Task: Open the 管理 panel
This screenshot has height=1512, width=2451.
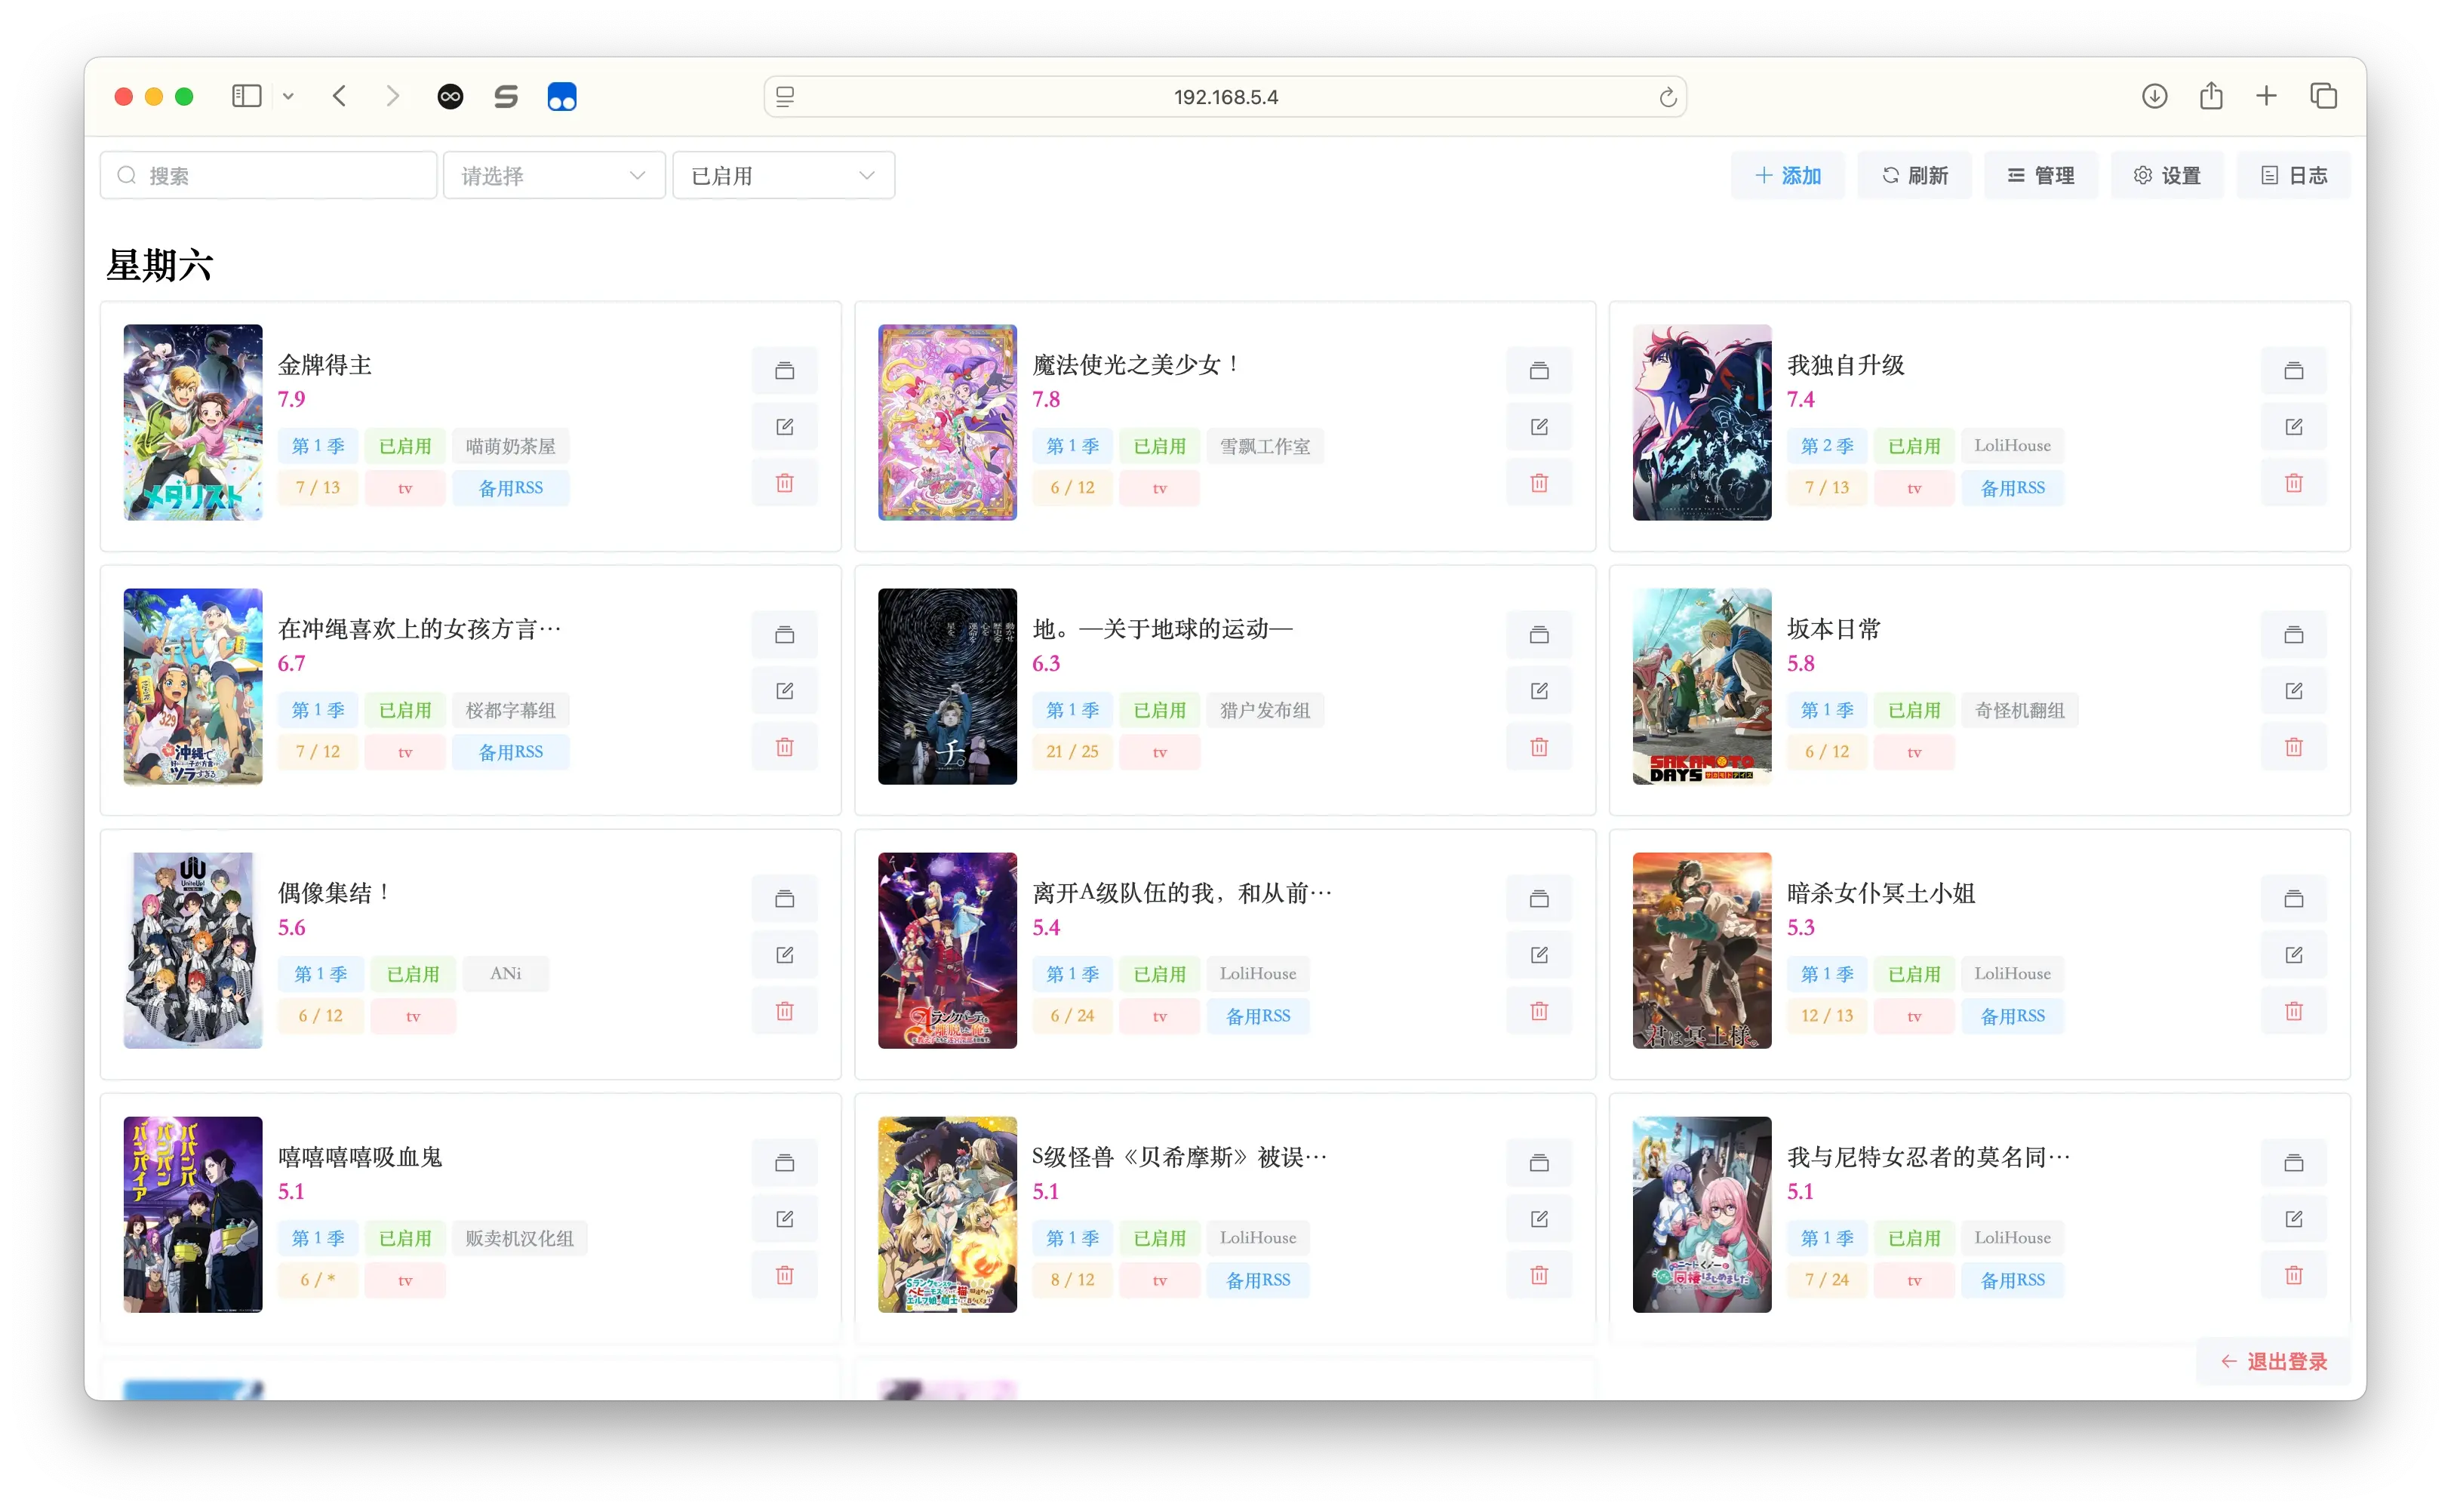Action: [x=2041, y=174]
